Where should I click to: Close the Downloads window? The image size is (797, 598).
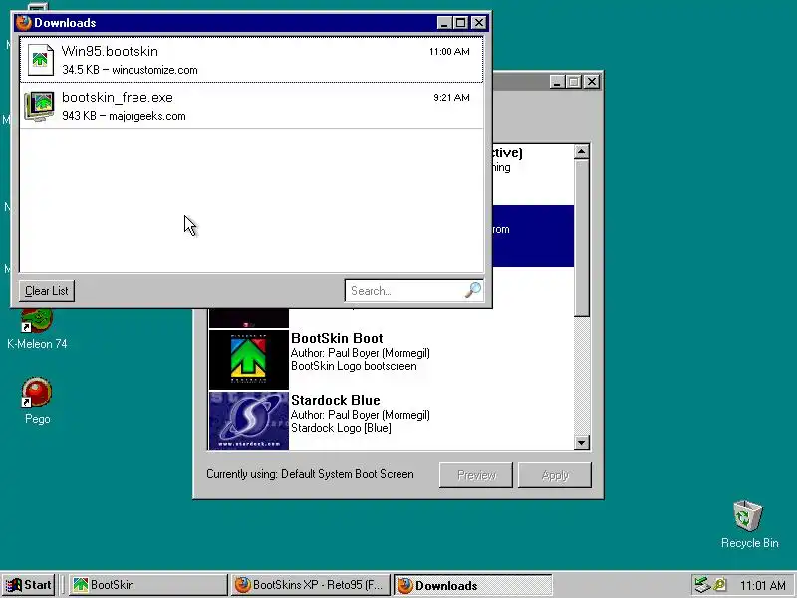[x=479, y=23]
